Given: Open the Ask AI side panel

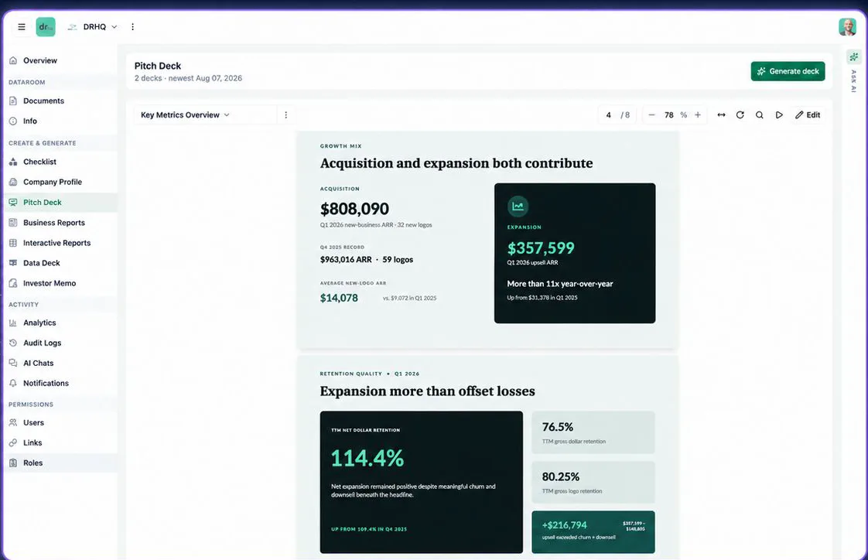Looking at the screenshot, I should [x=853, y=72].
